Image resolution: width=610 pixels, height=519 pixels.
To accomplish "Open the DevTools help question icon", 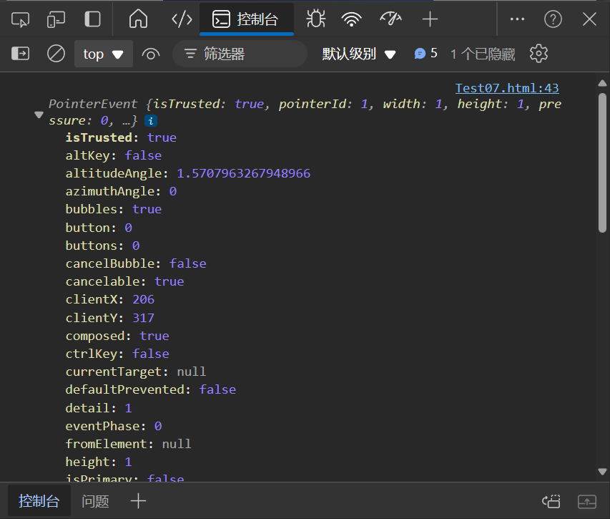I will 553,19.
